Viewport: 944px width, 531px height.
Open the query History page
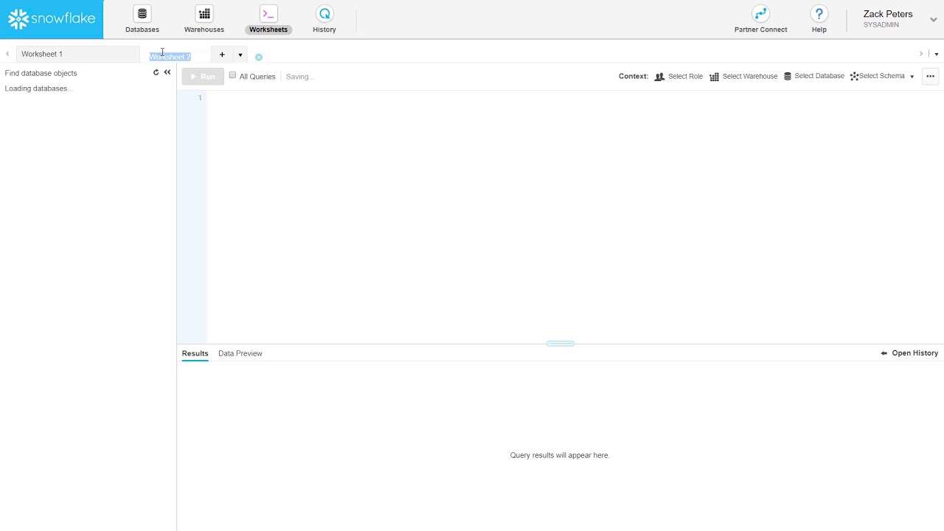324,20
